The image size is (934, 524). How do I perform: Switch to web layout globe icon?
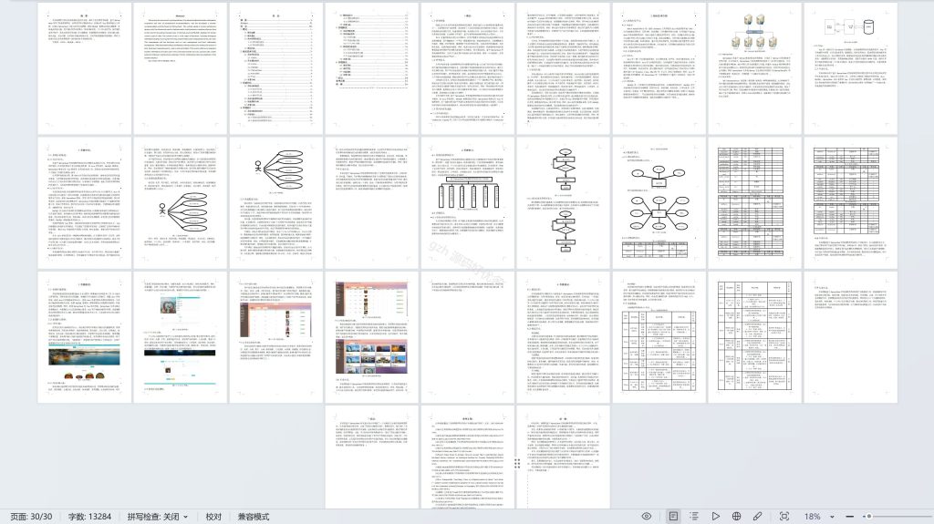pos(736,517)
